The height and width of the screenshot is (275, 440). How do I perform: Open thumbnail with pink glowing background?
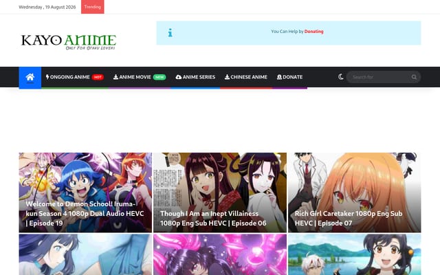point(220,254)
